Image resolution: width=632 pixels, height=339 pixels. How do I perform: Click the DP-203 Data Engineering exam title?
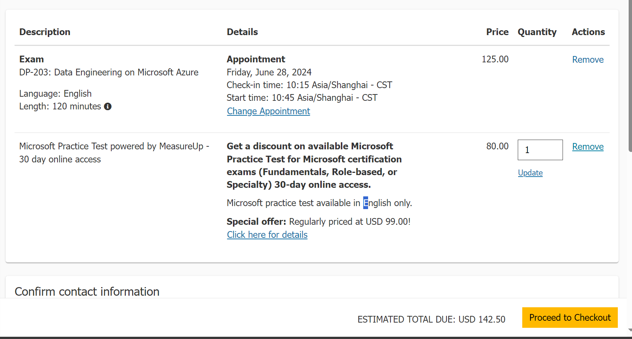[109, 72]
